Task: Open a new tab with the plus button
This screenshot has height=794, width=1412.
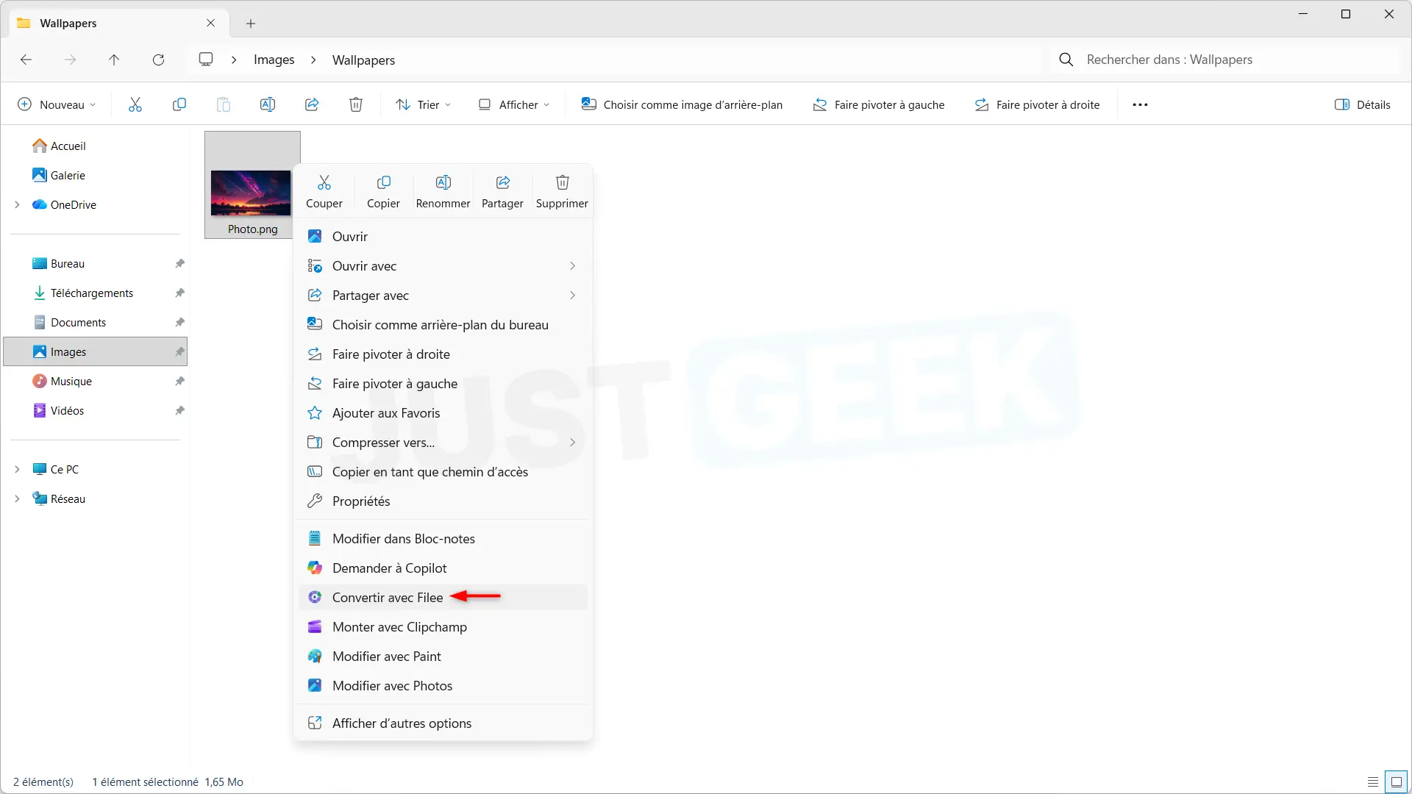Action: pyautogui.click(x=251, y=24)
